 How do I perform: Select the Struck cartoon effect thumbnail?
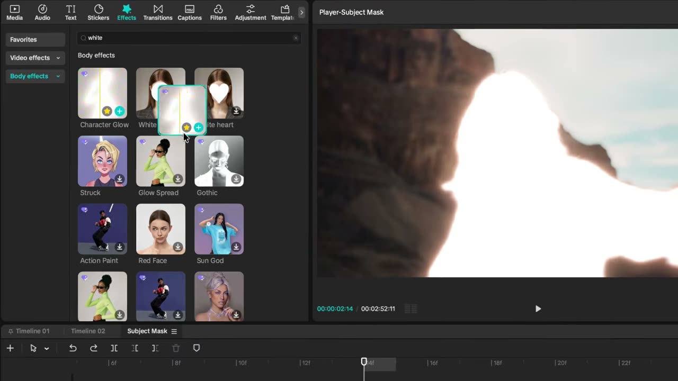pyautogui.click(x=102, y=161)
